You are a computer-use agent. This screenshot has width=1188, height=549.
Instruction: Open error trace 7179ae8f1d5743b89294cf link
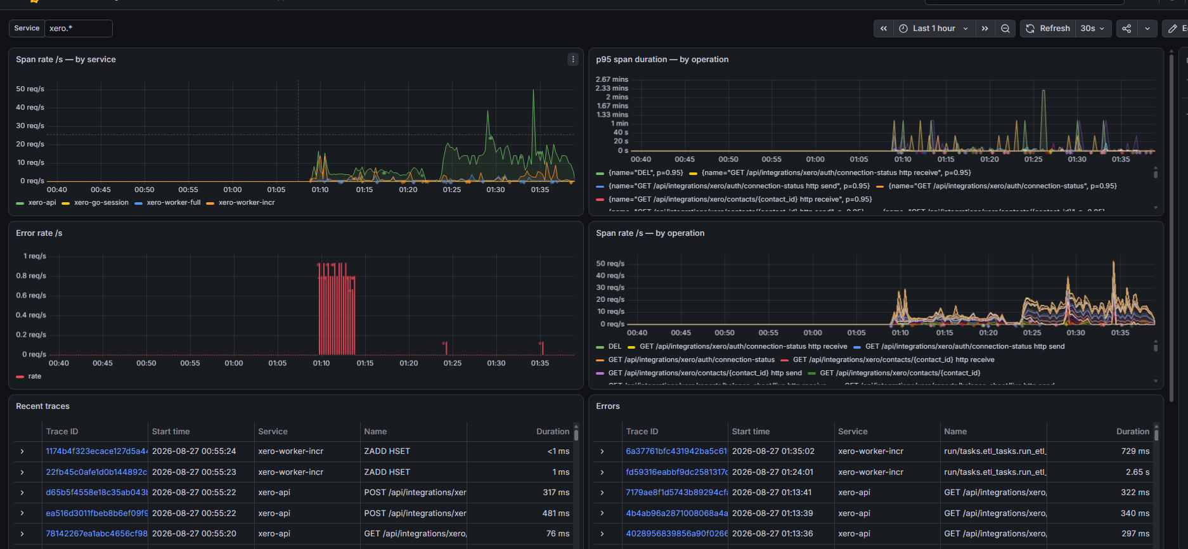(x=676, y=493)
